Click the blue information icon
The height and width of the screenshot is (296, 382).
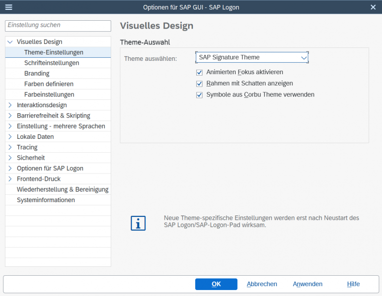[x=138, y=223]
